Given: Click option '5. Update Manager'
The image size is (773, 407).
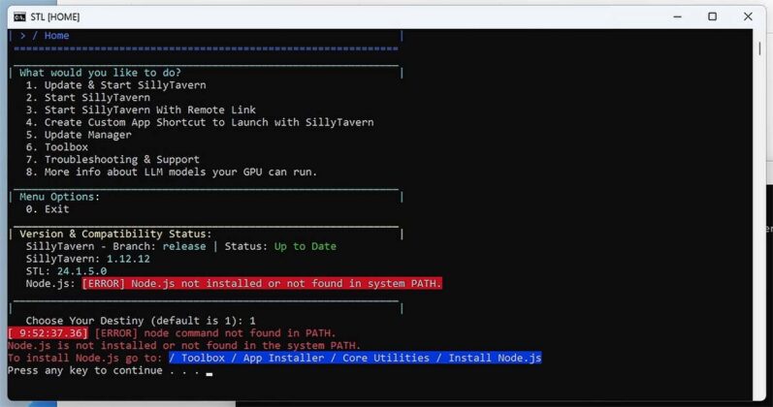Looking at the screenshot, I should 79,135.
